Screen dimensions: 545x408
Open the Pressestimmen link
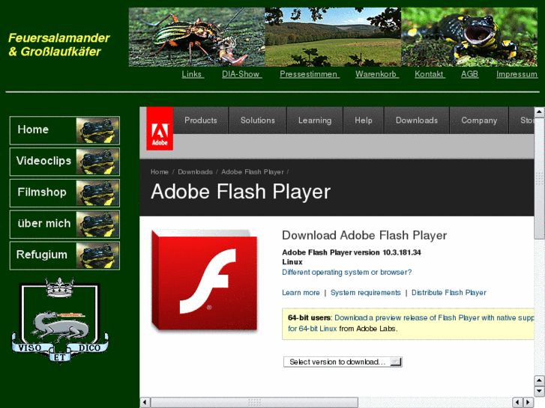(x=310, y=74)
